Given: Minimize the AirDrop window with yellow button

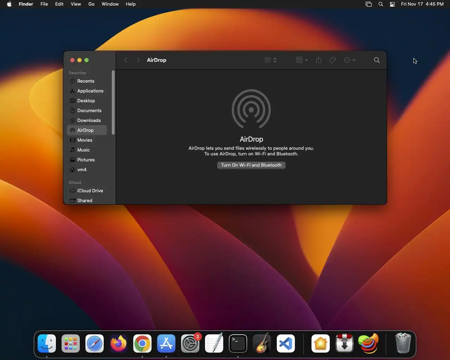Looking at the screenshot, I should coord(79,60).
